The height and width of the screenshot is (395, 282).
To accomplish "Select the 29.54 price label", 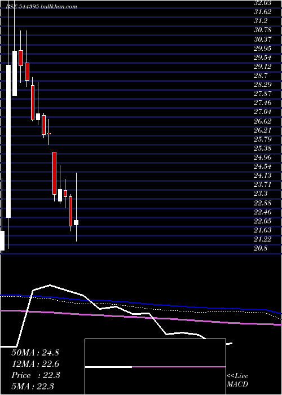I will click(x=263, y=57).
